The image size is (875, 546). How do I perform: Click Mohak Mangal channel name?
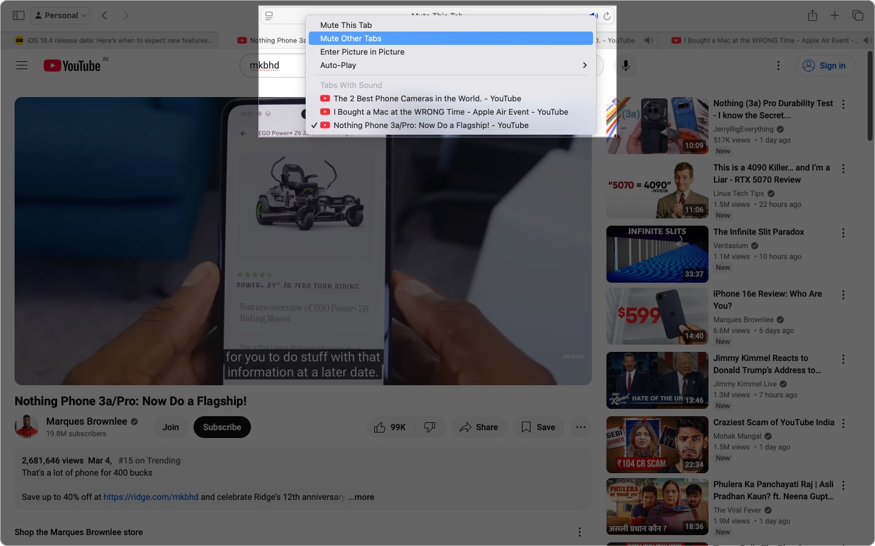[737, 436]
